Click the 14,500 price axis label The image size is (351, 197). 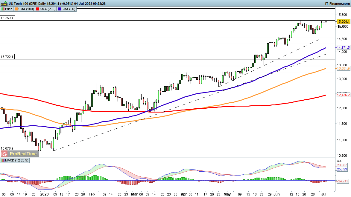(342, 39)
